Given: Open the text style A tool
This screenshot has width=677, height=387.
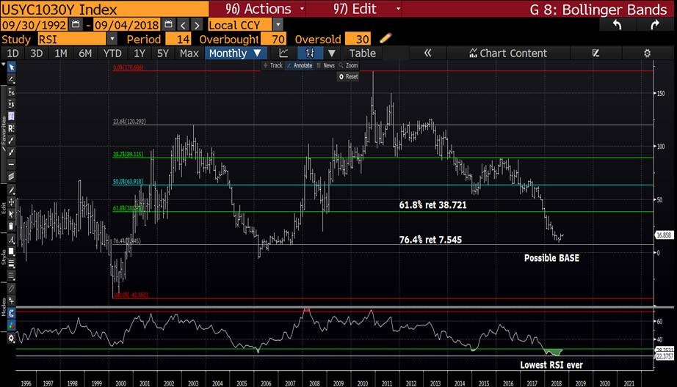Looking at the screenshot, I should click(x=11, y=240).
